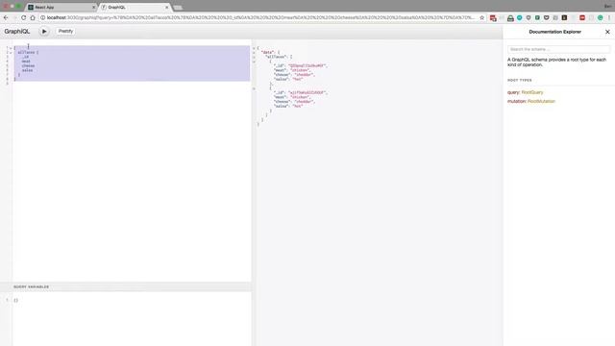
Task: Click first result's "cheese" value cheddar
Action: click(304, 75)
